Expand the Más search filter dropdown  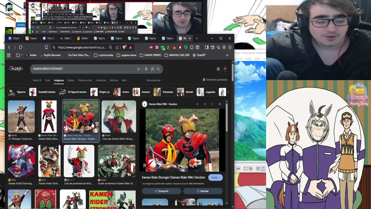pos(125,80)
